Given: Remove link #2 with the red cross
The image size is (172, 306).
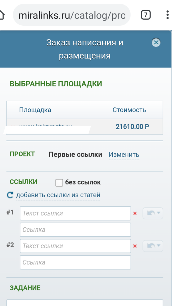Looking at the screenshot, I should [135, 246].
